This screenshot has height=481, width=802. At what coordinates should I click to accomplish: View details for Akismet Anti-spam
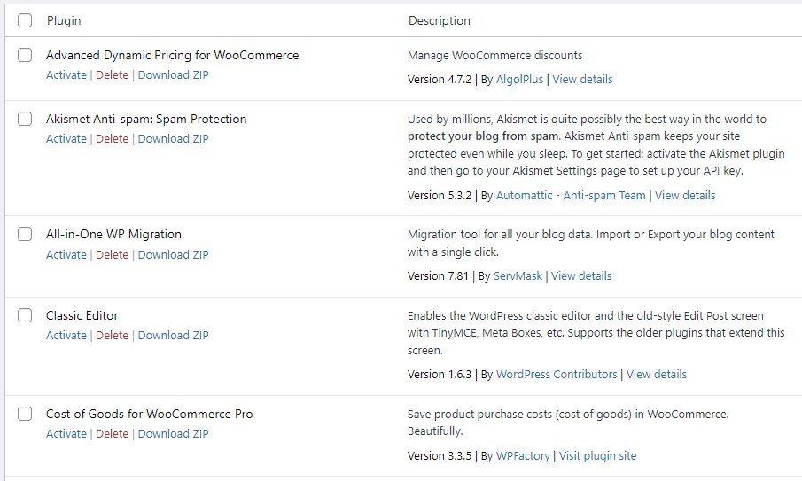[x=684, y=196]
